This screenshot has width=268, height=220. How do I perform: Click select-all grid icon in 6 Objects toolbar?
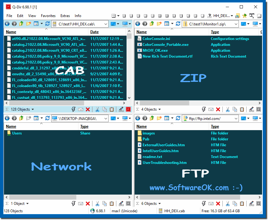(x=259, y=204)
